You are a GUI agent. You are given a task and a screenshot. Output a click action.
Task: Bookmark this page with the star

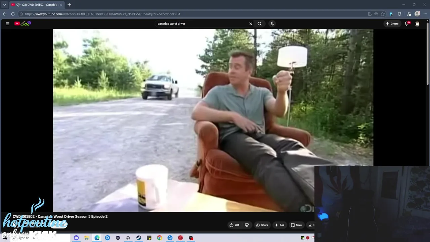click(383, 14)
